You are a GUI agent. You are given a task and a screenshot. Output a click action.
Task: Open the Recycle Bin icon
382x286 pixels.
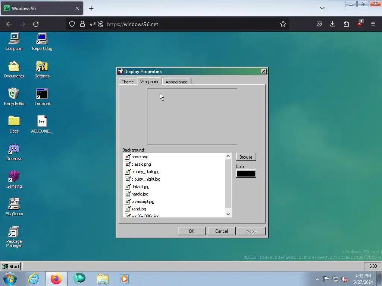click(14, 97)
